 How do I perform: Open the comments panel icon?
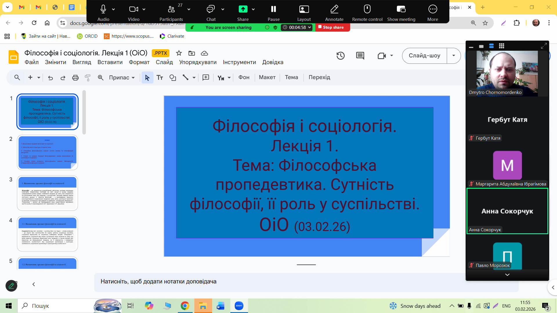pyautogui.click(x=360, y=56)
